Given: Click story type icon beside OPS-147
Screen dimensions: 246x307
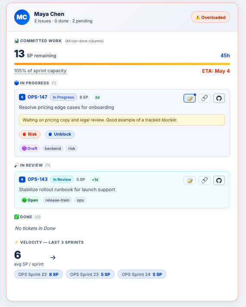Looking at the screenshot, I should click(x=22, y=97).
